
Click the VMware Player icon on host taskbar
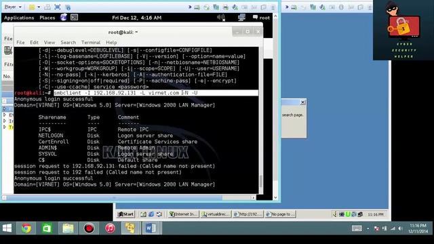130,228
